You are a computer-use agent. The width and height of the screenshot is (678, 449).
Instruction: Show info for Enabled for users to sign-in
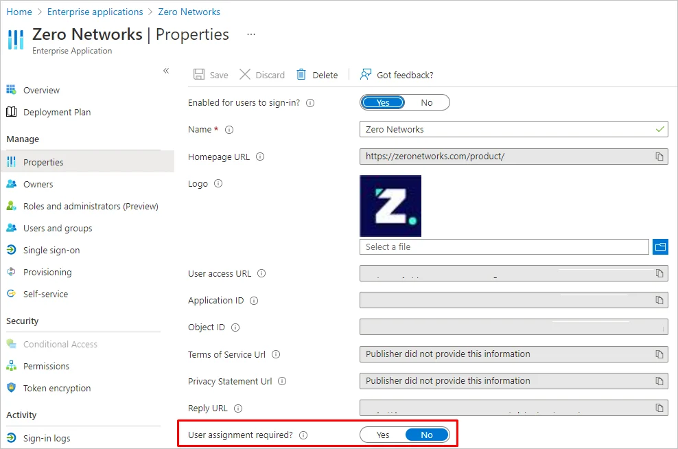pyautogui.click(x=310, y=103)
